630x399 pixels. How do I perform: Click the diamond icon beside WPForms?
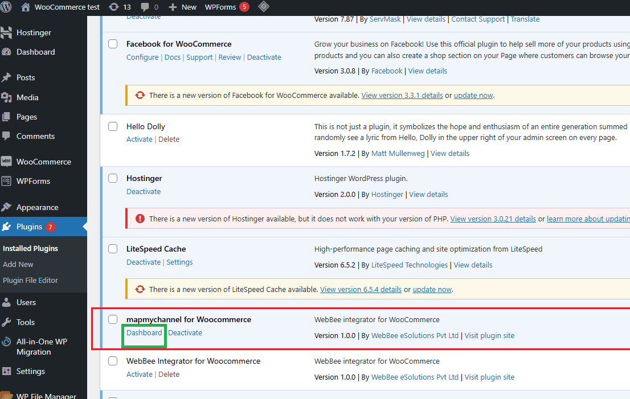click(x=264, y=7)
